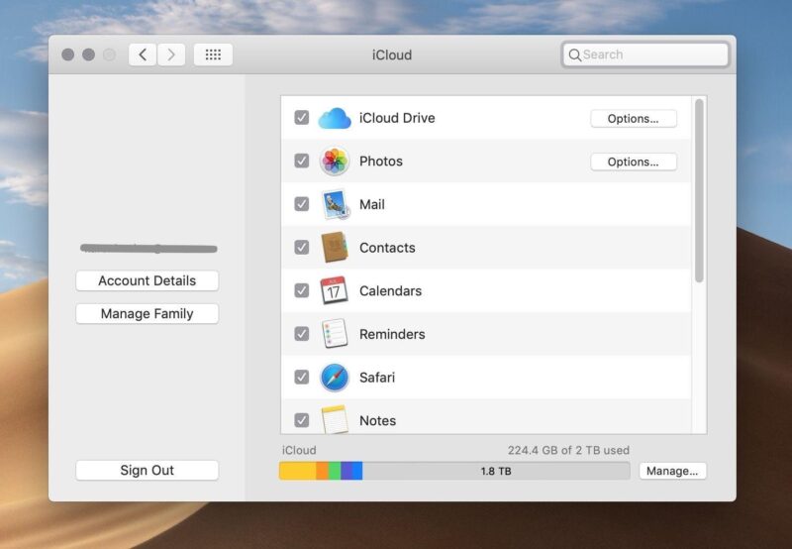Uncheck the iCloud Drive checkbox
This screenshot has width=792, height=549.
[302, 118]
